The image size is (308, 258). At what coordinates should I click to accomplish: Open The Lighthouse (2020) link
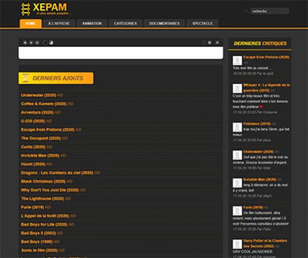[43, 199]
